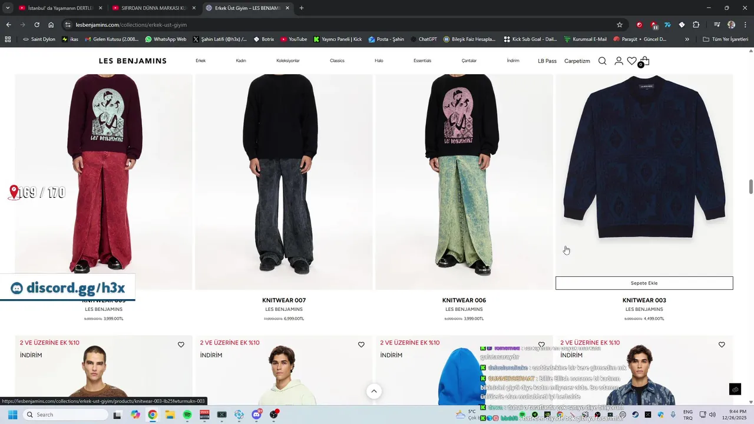Image resolution: width=754 pixels, height=424 pixels.
Task: Click the Chrome icon in the taskbar
Action: (153, 415)
